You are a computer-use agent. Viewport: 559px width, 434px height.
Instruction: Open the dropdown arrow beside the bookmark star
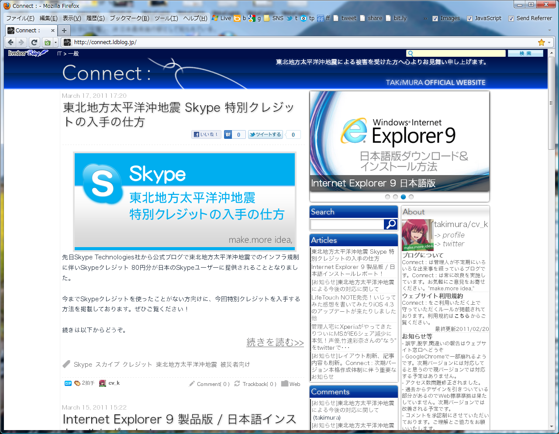(x=549, y=42)
